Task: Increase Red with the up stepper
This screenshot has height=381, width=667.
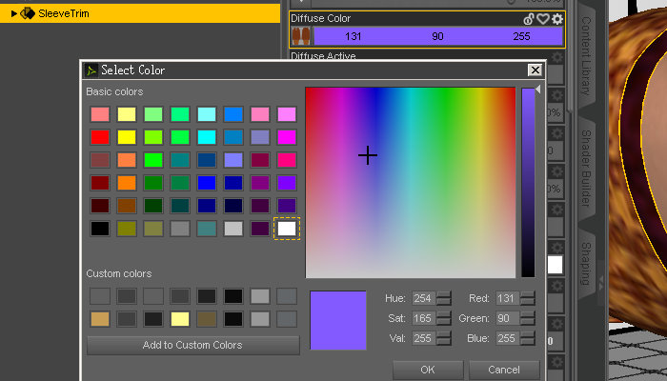Action: point(528,294)
